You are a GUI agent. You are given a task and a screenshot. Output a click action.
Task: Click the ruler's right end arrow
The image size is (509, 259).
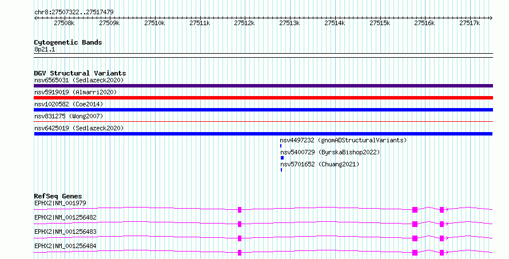(491, 18)
